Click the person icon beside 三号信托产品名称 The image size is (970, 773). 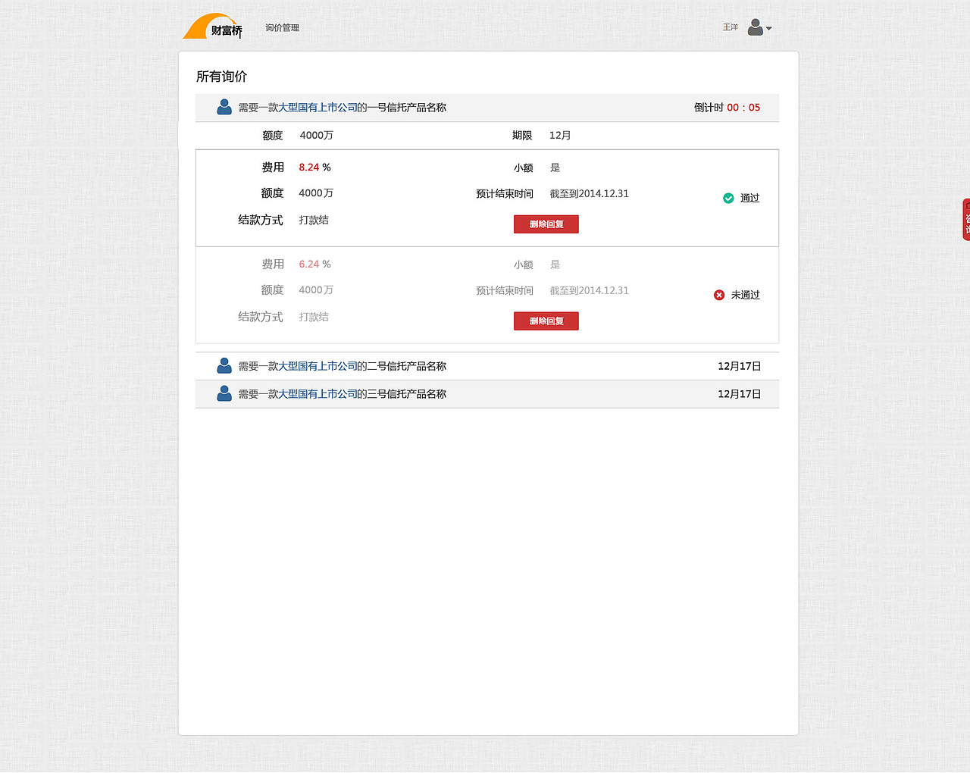pyautogui.click(x=224, y=393)
